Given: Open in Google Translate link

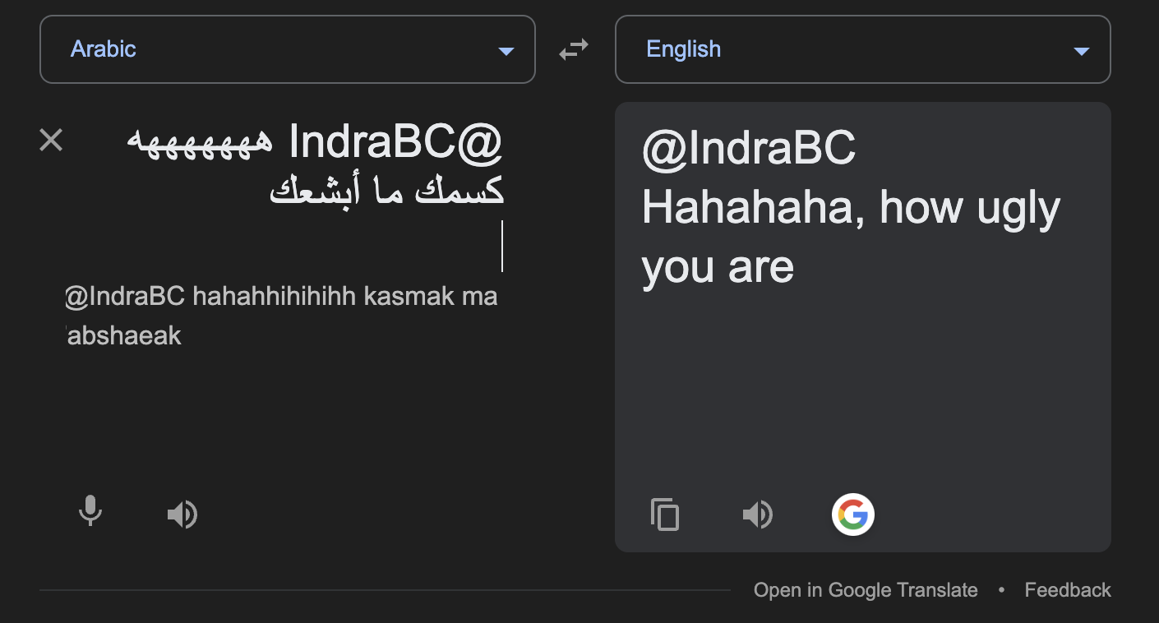Looking at the screenshot, I should [866, 590].
